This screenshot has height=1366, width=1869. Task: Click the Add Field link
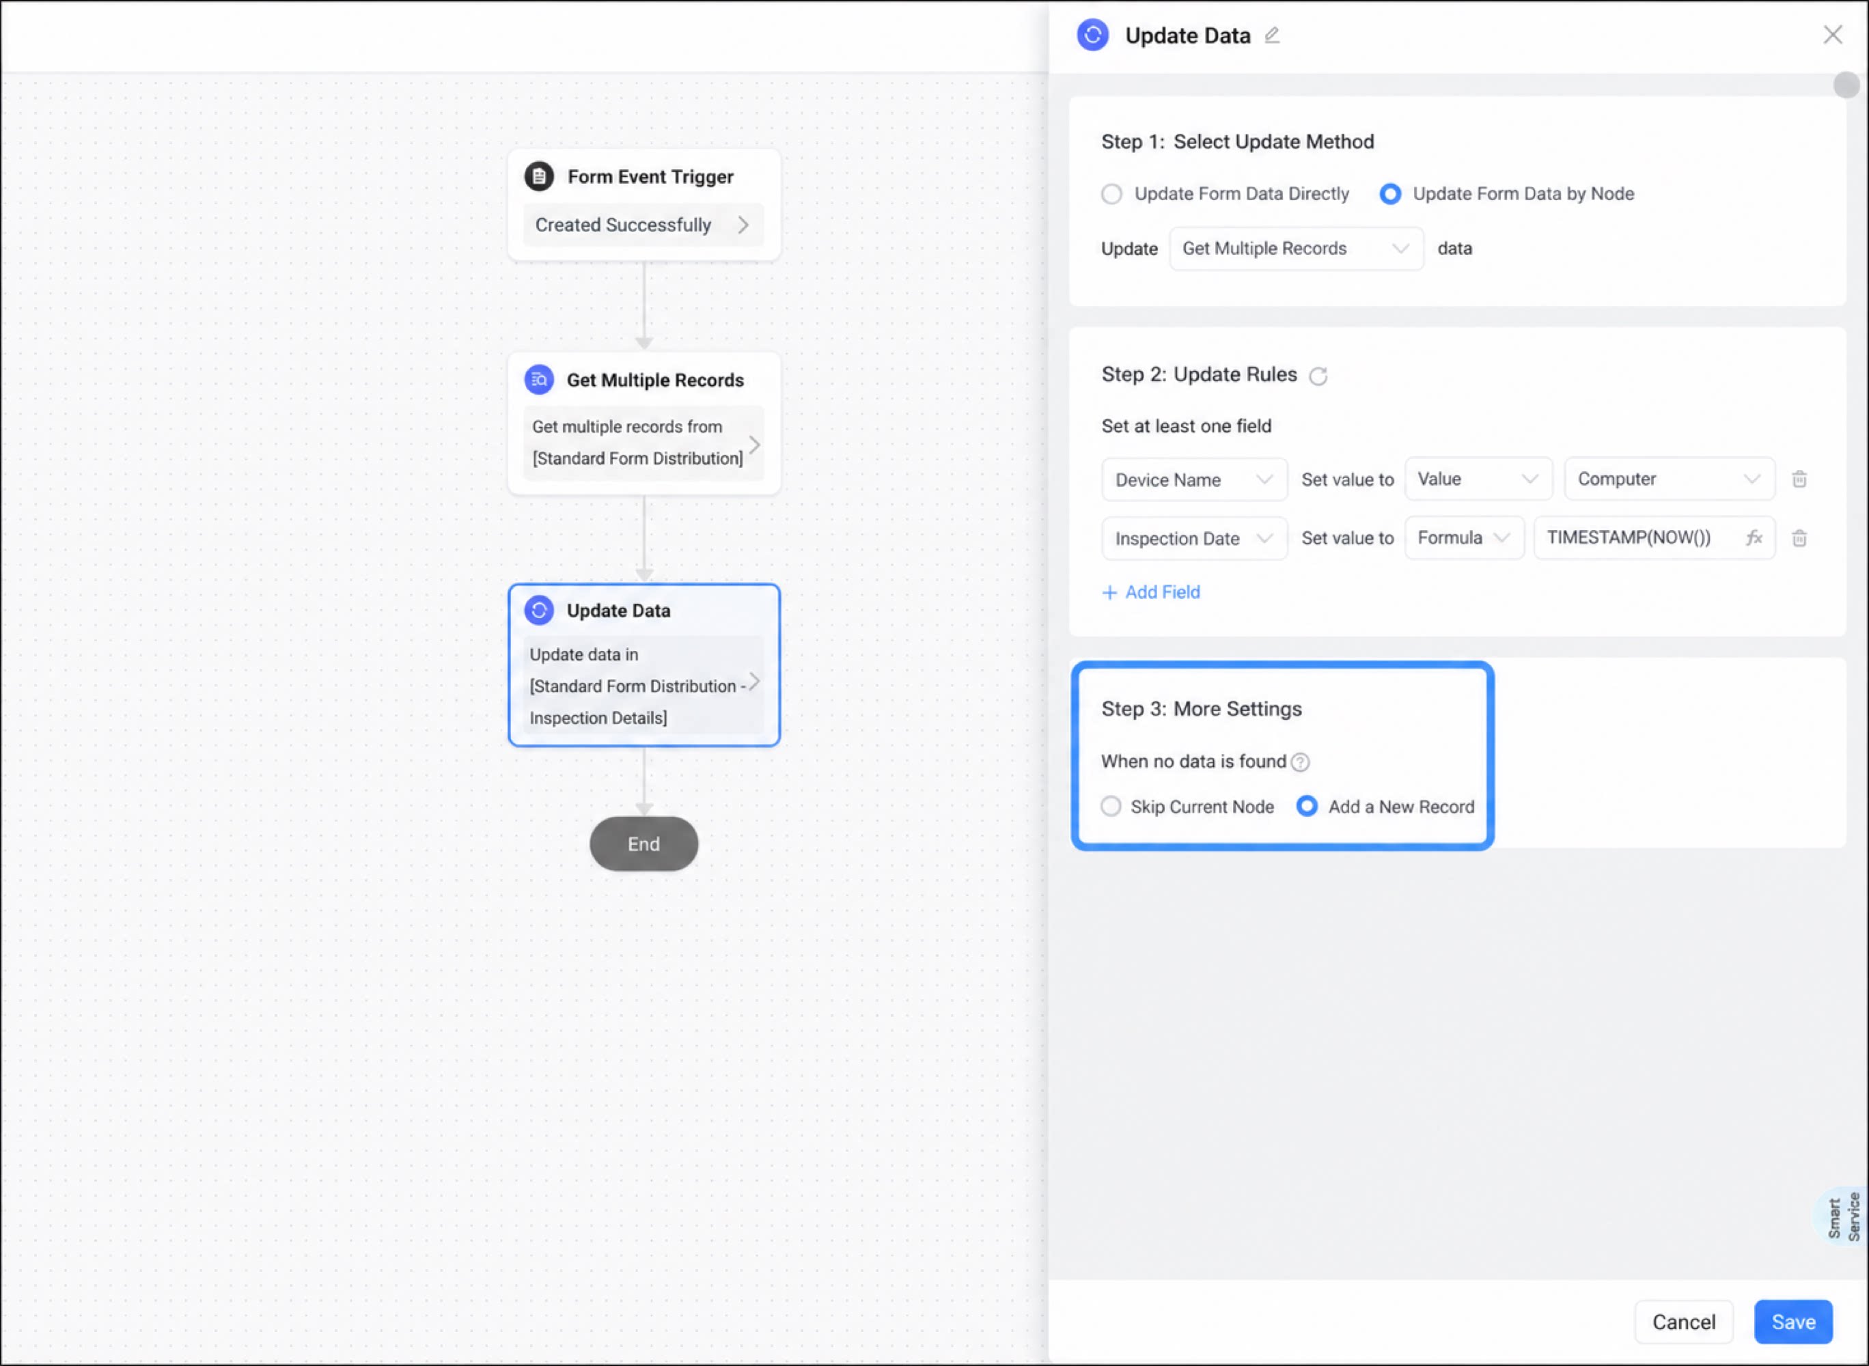pos(1150,593)
